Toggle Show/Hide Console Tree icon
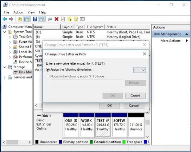The height and width of the screenshot is (152, 191). point(26,19)
